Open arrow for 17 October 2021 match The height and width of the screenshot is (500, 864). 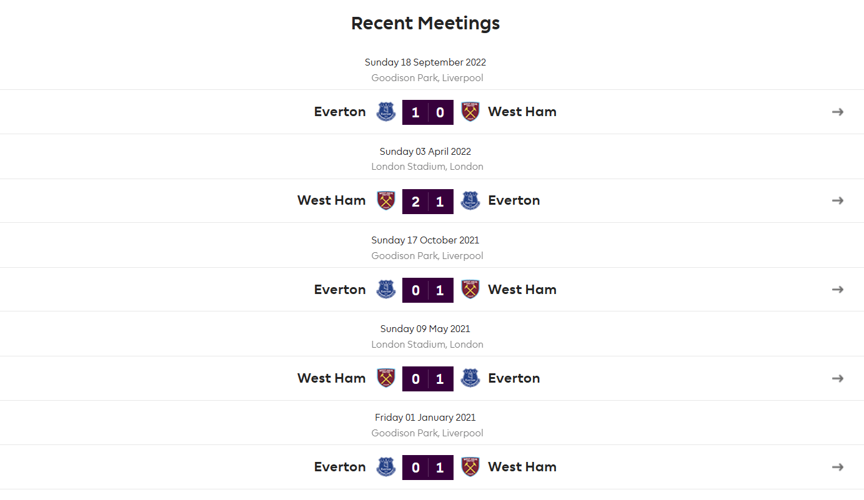point(838,290)
